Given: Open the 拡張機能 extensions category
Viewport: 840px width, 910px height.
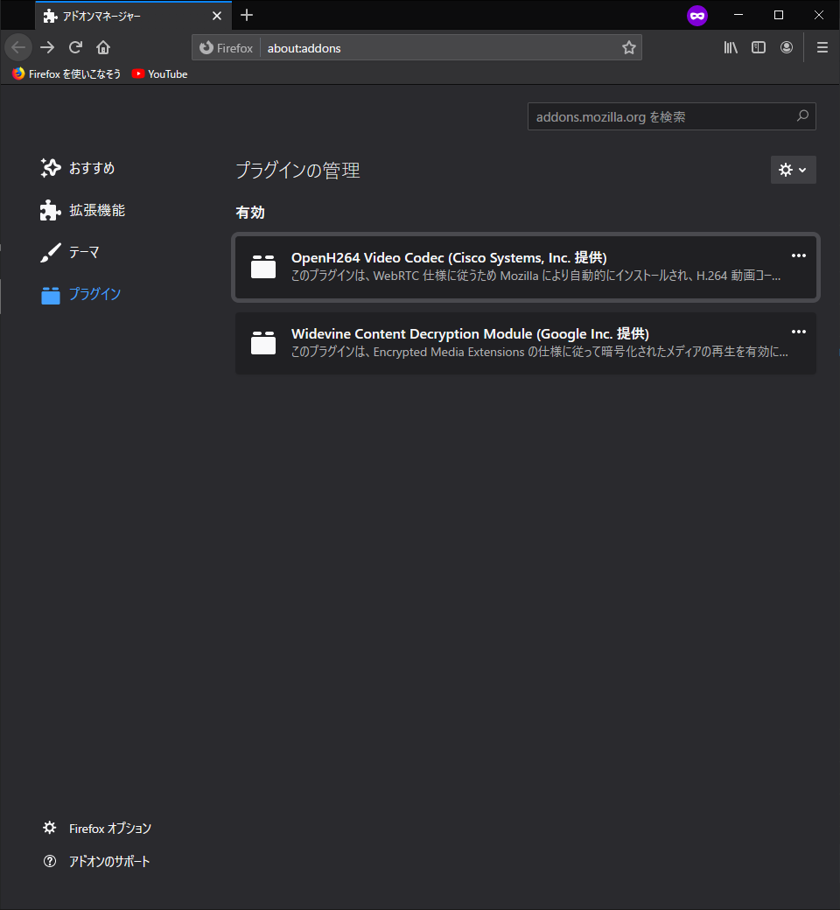Looking at the screenshot, I should pyautogui.click(x=82, y=210).
